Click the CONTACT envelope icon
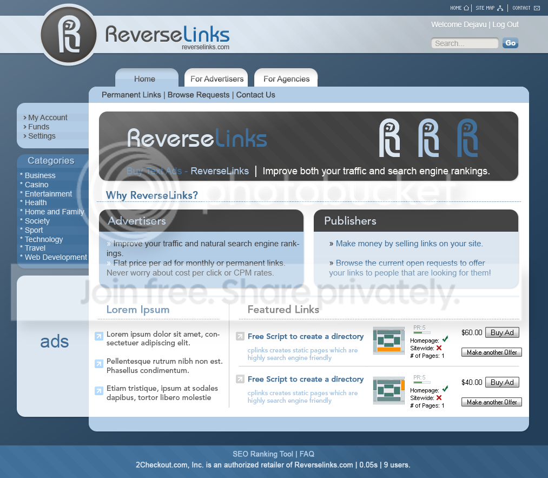This screenshot has width=548, height=478. 537,8
